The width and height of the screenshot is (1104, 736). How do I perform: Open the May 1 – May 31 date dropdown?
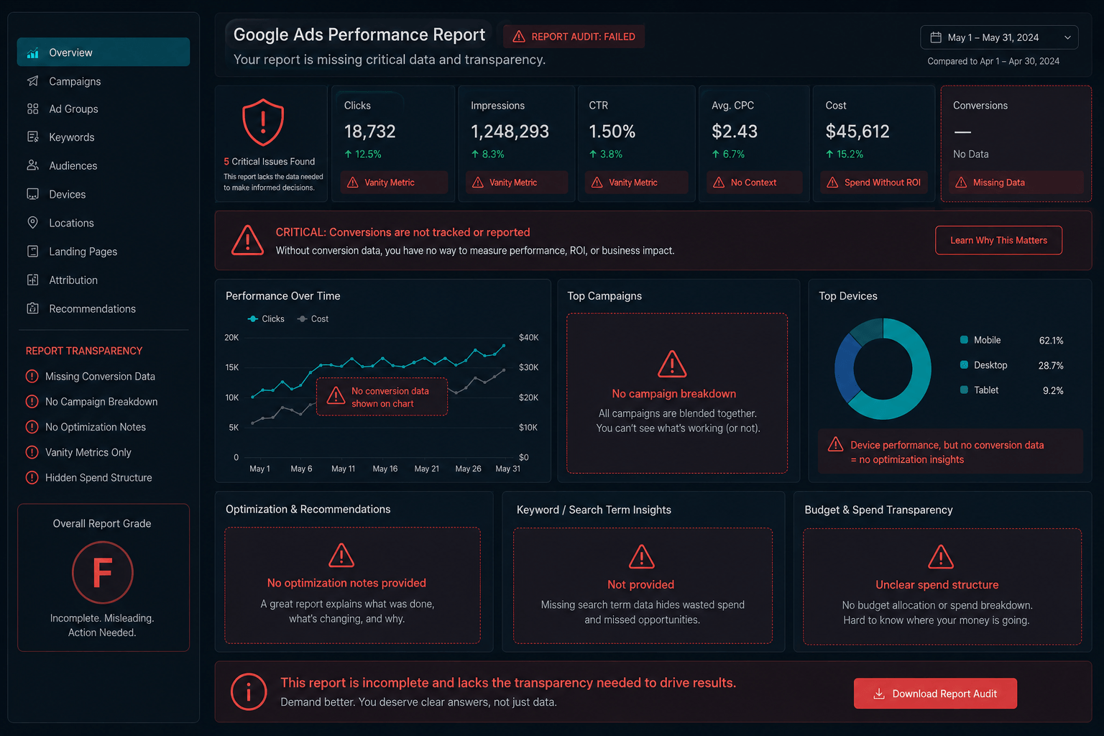(999, 37)
